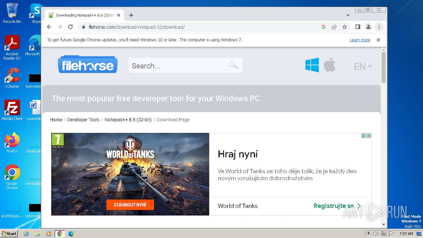The image size is (423, 238).
Task: Click the FileHorse search field
Action: (x=185, y=65)
